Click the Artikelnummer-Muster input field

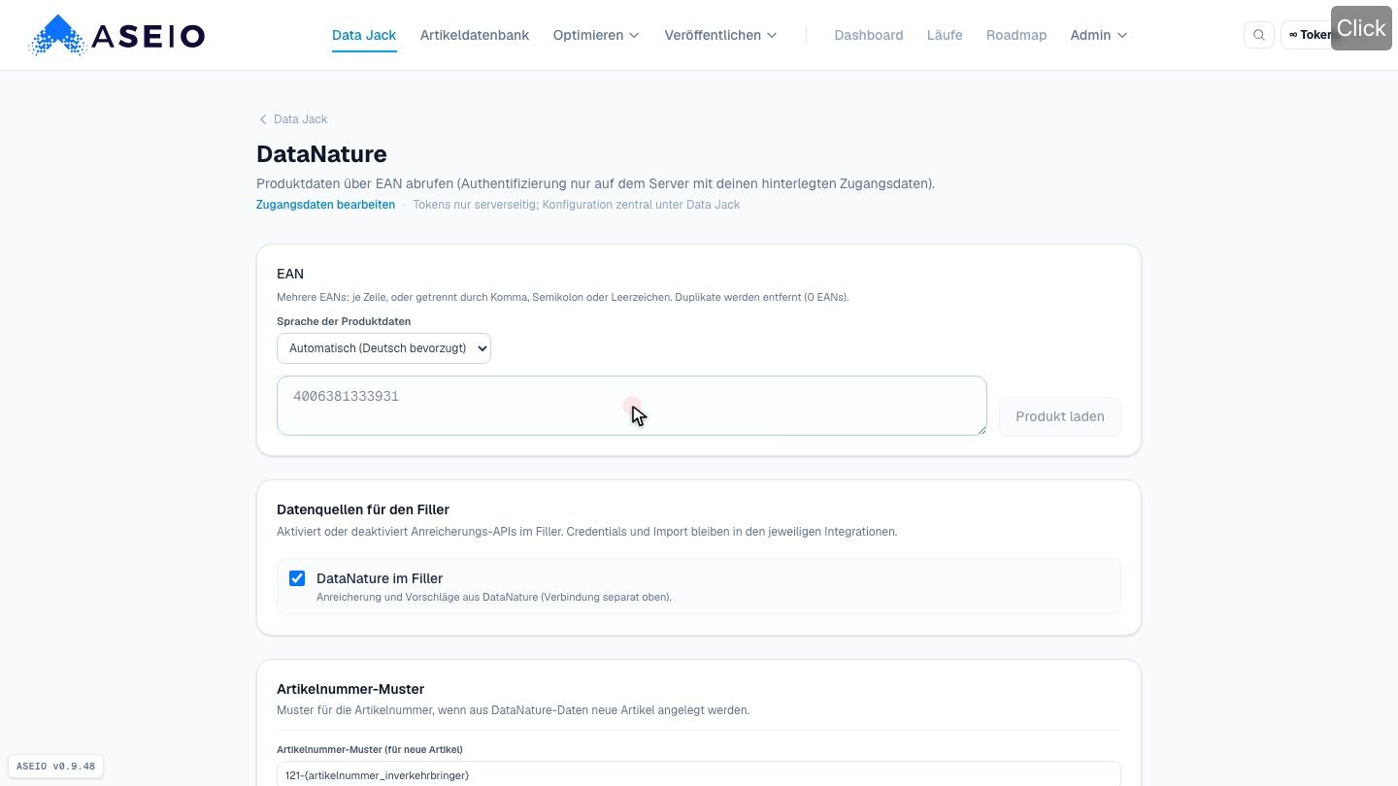pos(698,774)
